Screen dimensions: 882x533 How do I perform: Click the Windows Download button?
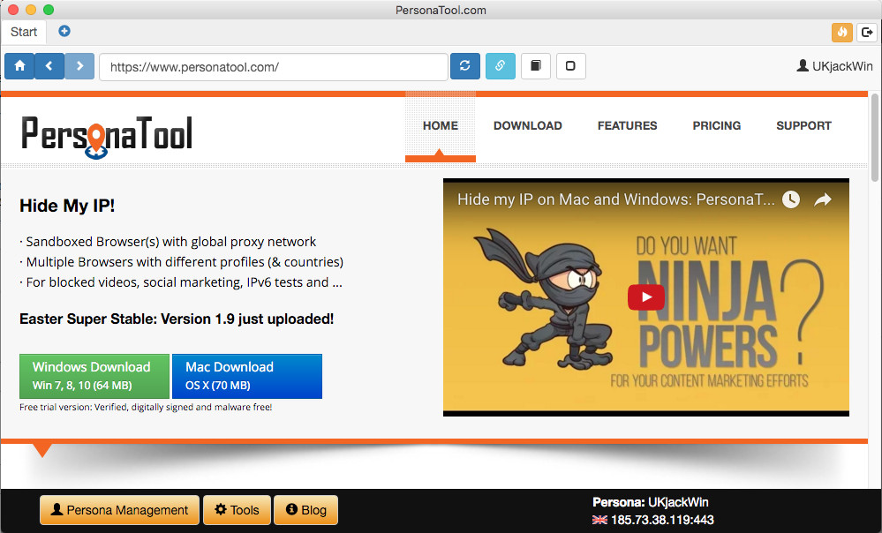click(x=94, y=376)
